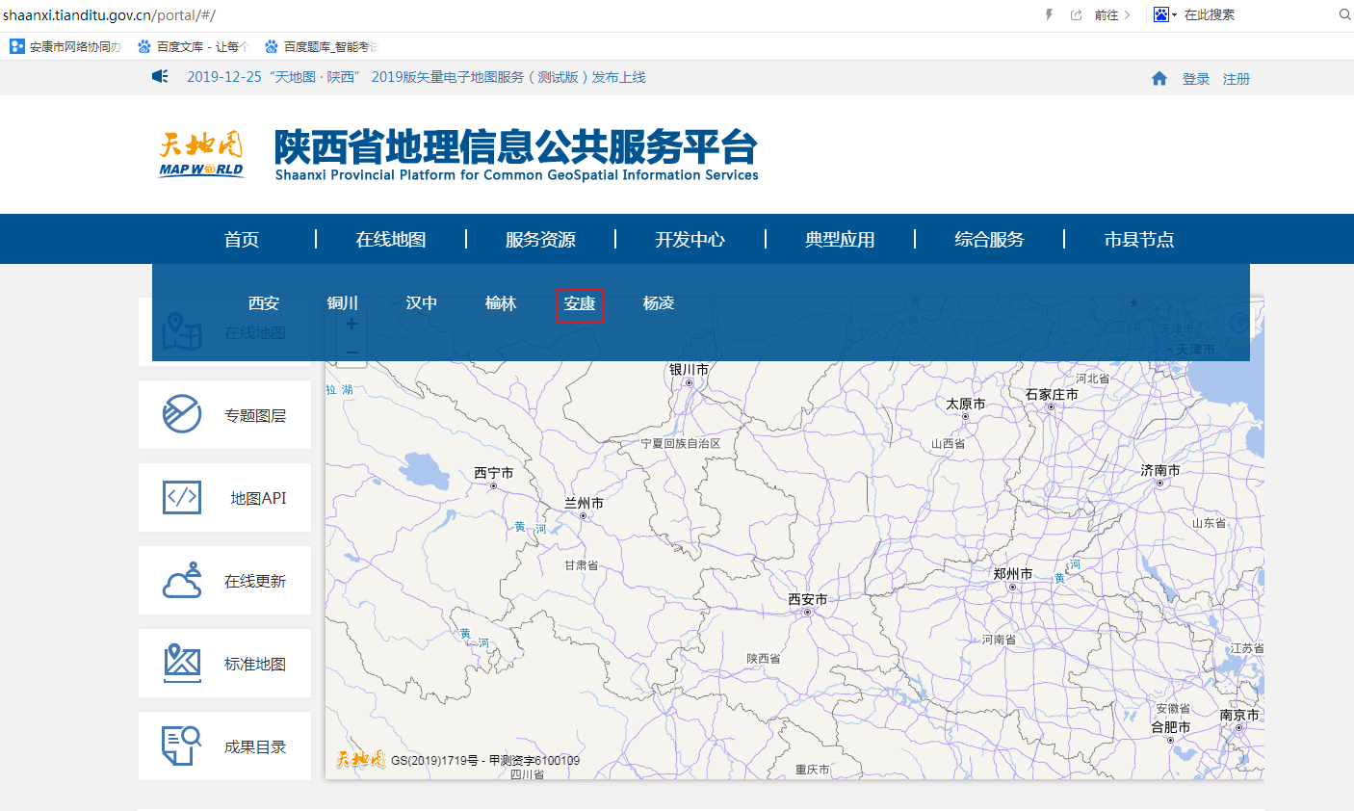Open the 市县节点 navigation menu
This screenshot has width=1354, height=811.
1139,239
